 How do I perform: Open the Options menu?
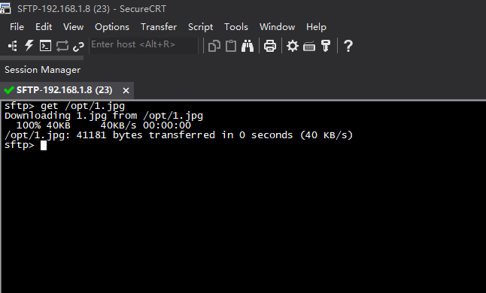[112, 27]
